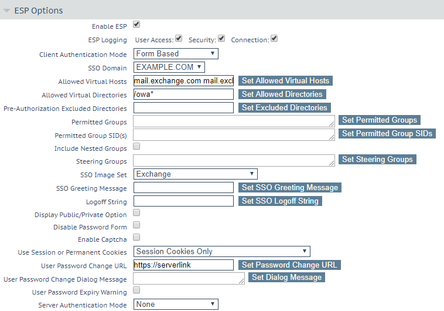Click the ESP Logging label
Image resolution: width=444 pixels, height=311 pixels.
click(107, 40)
